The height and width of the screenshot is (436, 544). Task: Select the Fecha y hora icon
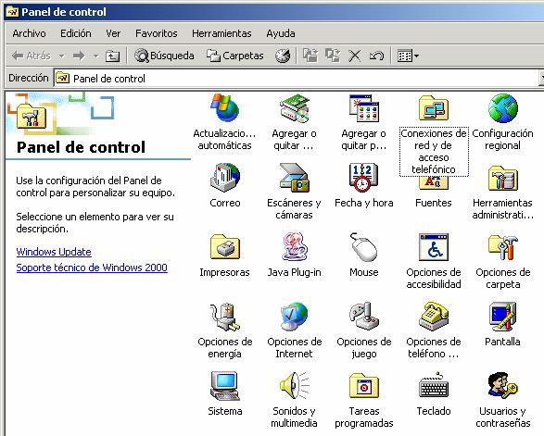pyautogui.click(x=363, y=178)
